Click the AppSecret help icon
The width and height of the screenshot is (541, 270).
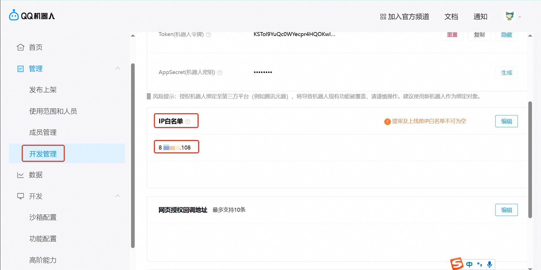coord(220,72)
